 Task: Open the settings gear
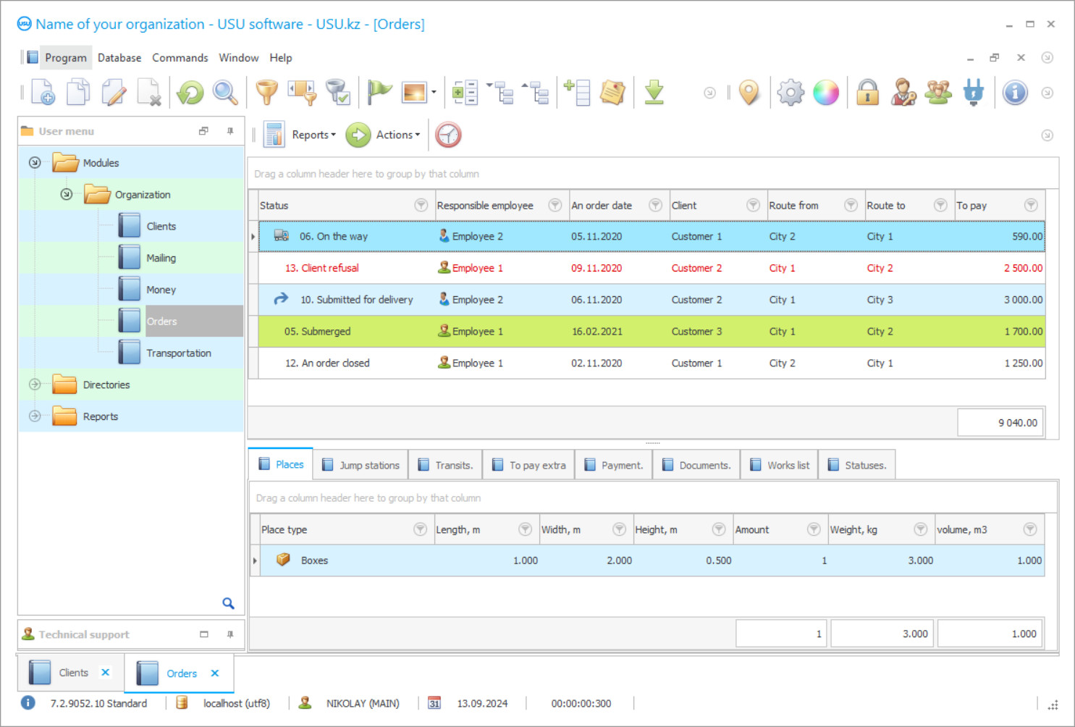click(790, 92)
